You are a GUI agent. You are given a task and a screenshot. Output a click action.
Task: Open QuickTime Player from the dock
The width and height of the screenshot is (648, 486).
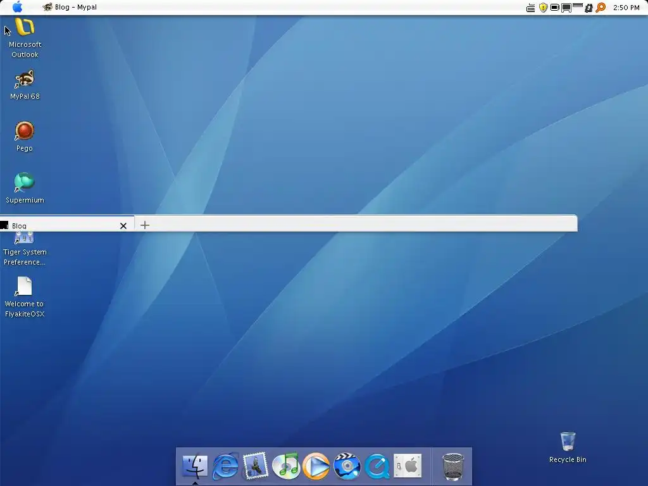377,466
